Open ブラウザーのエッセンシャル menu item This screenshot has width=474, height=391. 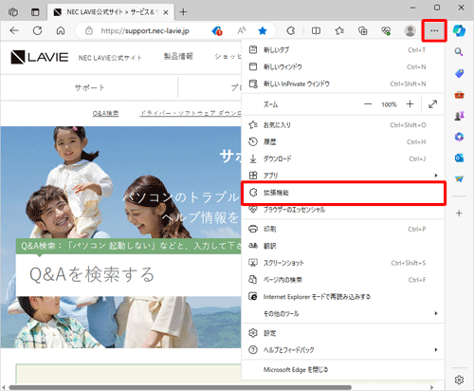coord(343,210)
